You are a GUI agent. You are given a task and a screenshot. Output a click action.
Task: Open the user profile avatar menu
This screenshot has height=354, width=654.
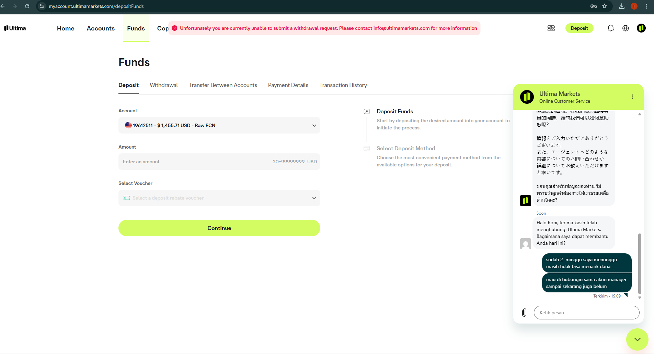point(641,28)
